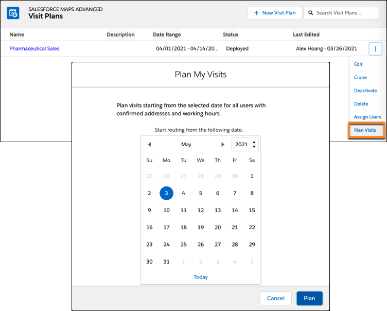
Task: Click the Visit Plans calendar app icon
Action: (x=13, y=13)
